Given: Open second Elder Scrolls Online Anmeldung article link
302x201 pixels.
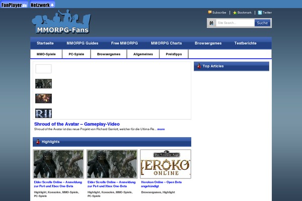Looking at the screenshot, I should click(112, 184).
